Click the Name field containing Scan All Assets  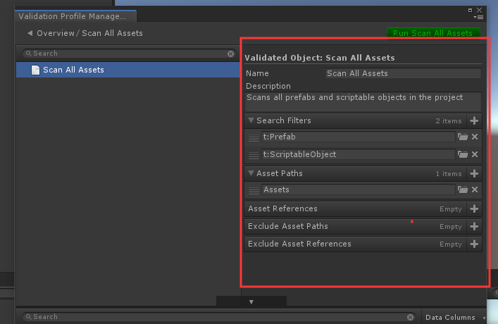pos(402,73)
